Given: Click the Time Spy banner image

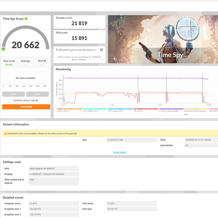Looking at the screenshot, I should click(163, 39).
